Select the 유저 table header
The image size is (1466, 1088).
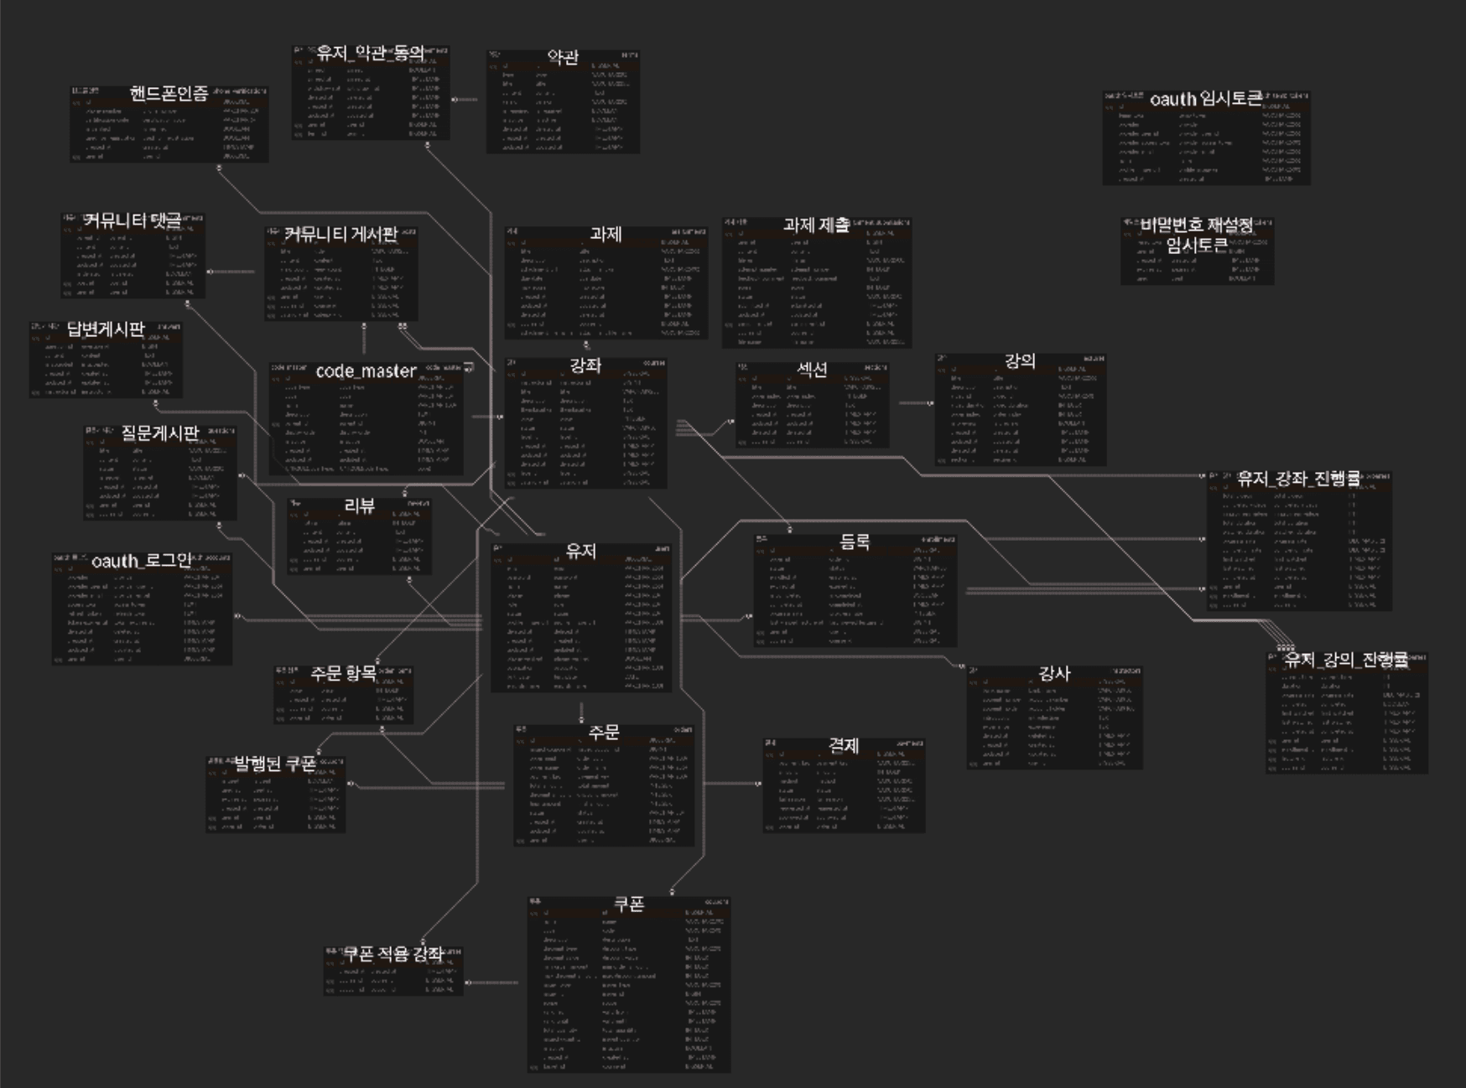580,551
